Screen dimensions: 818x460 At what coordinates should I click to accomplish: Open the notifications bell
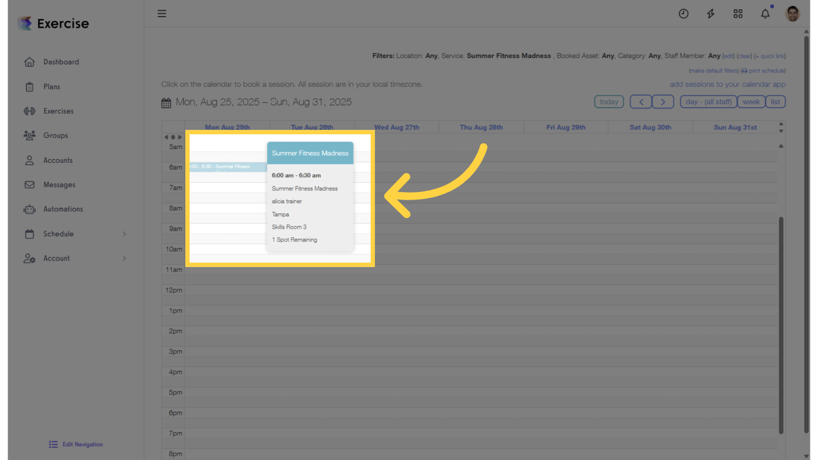click(x=765, y=14)
